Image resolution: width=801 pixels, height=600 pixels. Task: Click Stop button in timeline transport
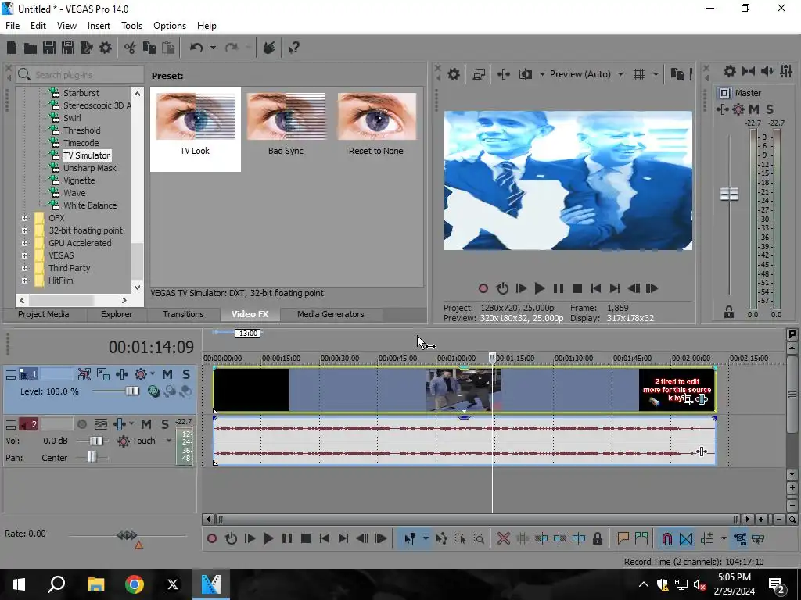click(x=306, y=539)
